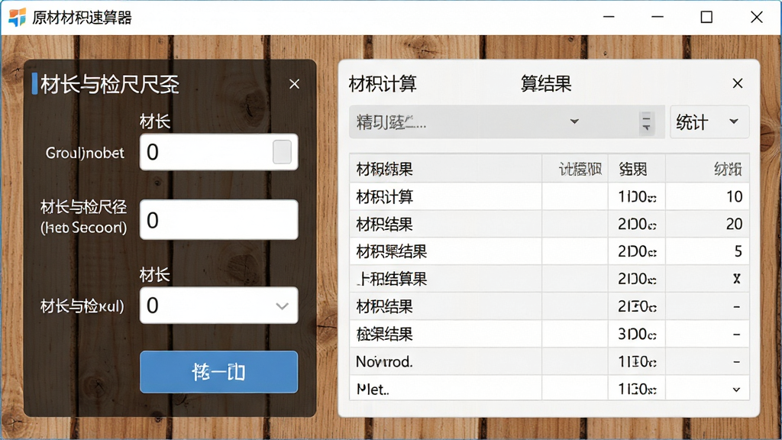
Task: Focus the Grouljnobet 材长 input field
Action: [x=219, y=152]
